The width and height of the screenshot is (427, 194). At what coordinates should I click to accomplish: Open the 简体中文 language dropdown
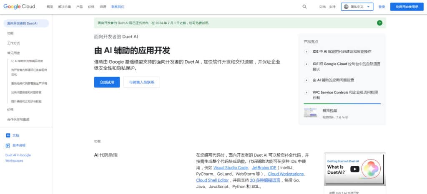coord(357,7)
